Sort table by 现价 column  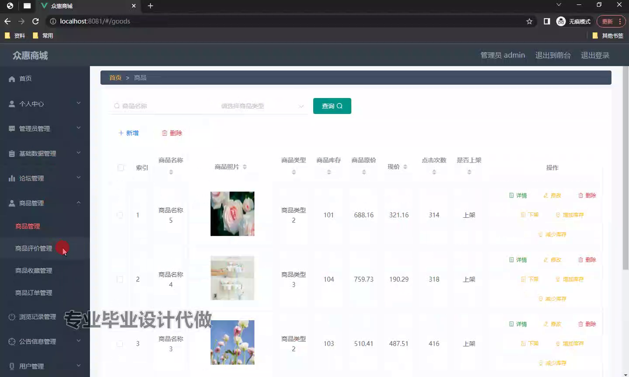405,167
